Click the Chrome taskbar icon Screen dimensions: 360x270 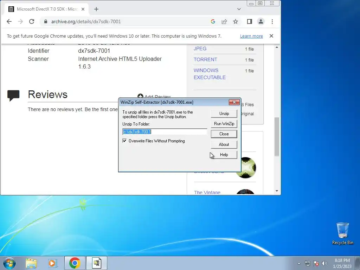(x=75, y=263)
